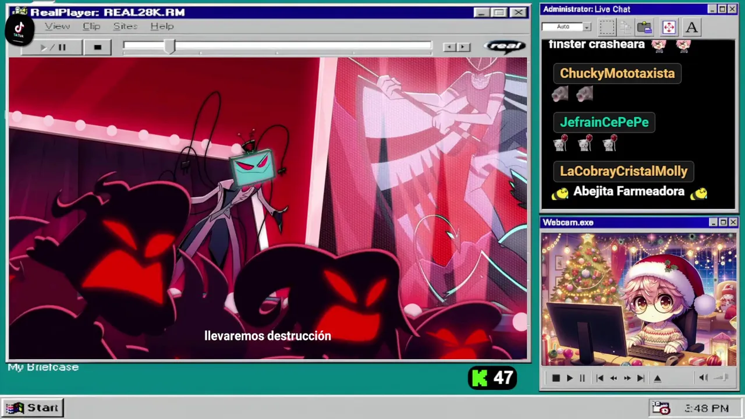The width and height of the screenshot is (745, 419).
Task: Click Webcam.exe's Pause button
Action: coord(582,378)
